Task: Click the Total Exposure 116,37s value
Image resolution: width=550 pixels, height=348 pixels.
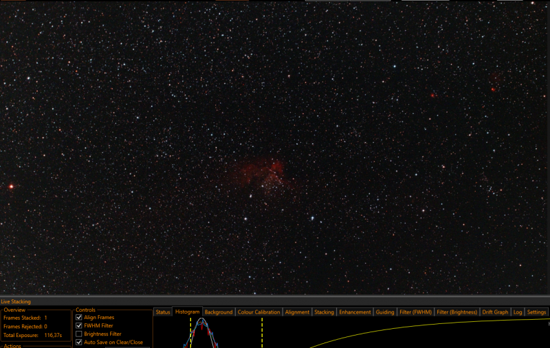Action: [53, 335]
